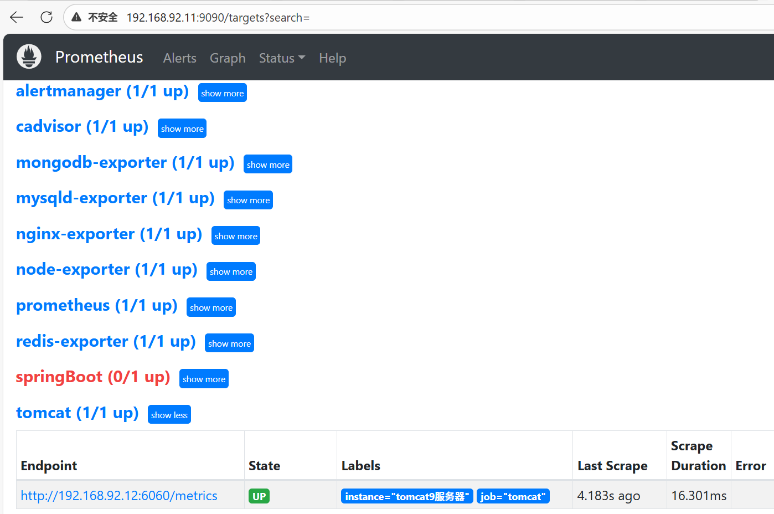Viewport: 774px width, 514px height.
Task: Show more for springBoot targets
Action: [x=204, y=379]
